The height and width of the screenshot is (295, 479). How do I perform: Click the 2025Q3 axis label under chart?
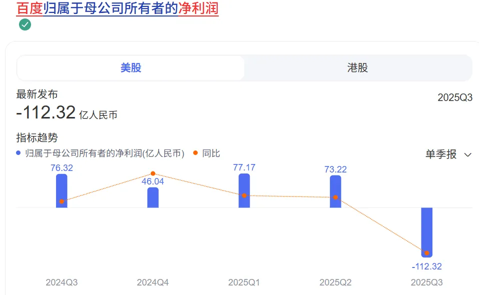[427, 282]
